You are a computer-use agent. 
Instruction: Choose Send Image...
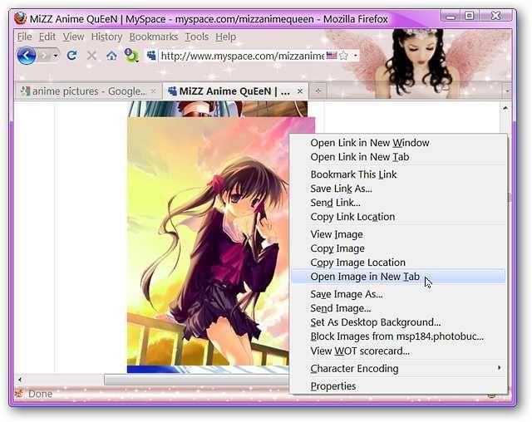click(341, 308)
